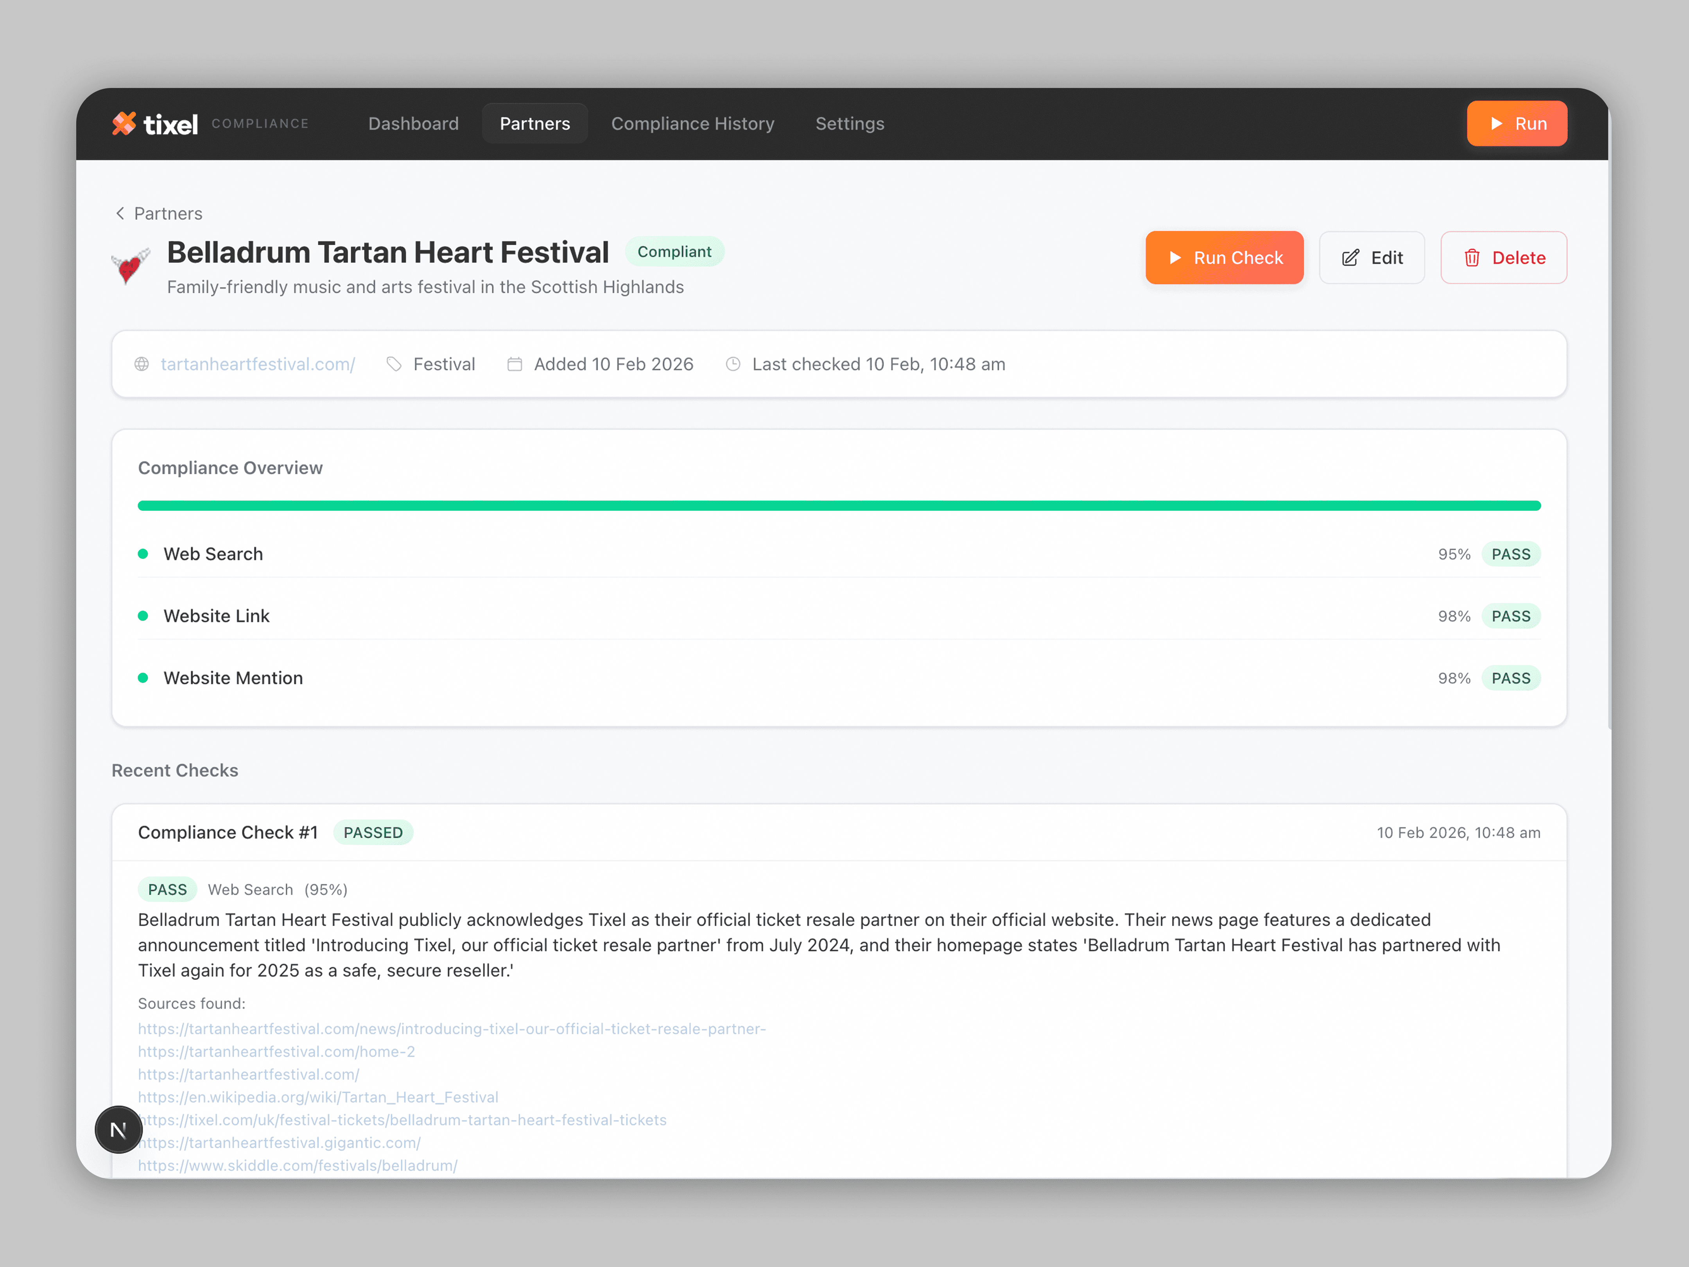Screen dimensions: 1689x1267
Task: Open the en.wikipedia.org Tartan Heart Festival source
Action: tap(317, 1097)
